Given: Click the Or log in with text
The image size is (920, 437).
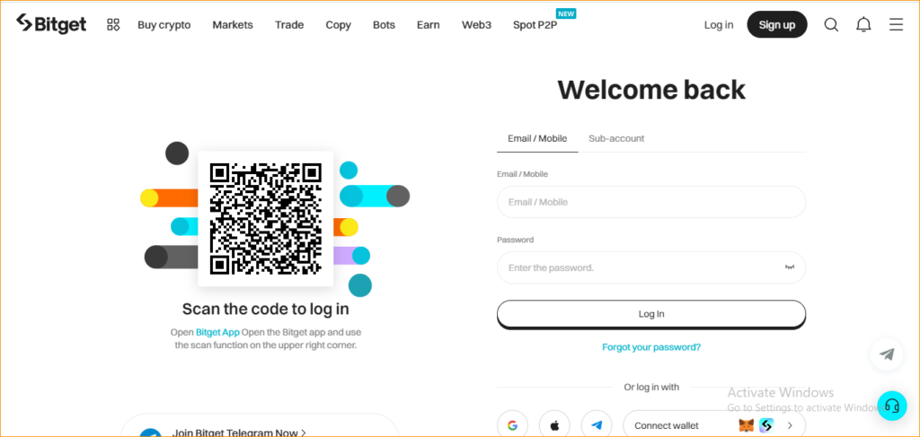Looking at the screenshot, I should (x=651, y=388).
